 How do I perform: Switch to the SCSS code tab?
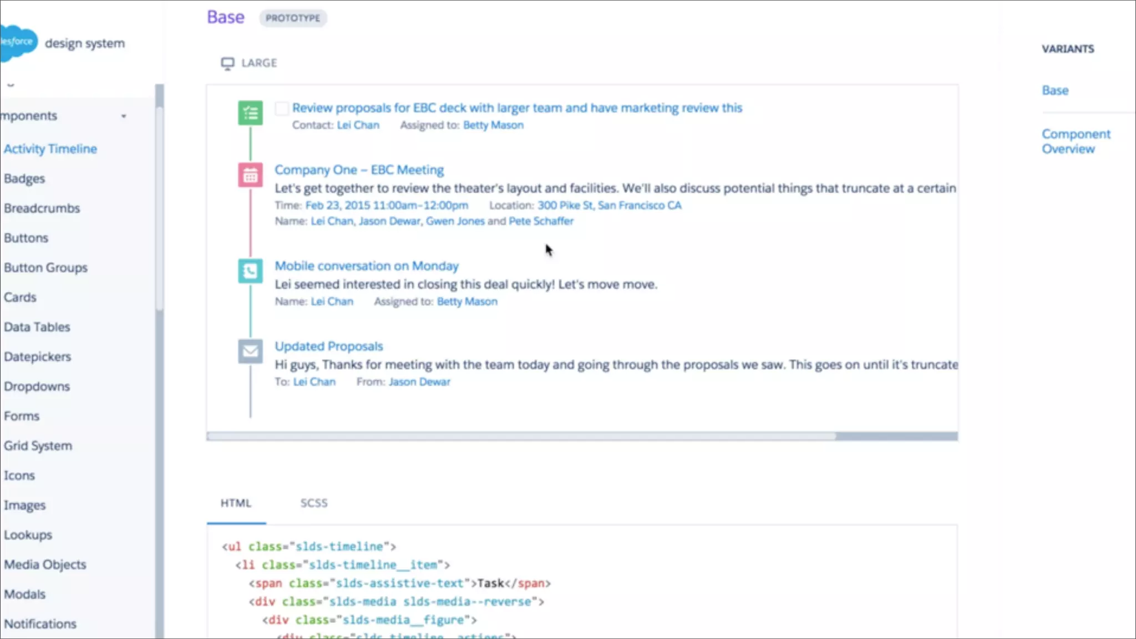[314, 503]
